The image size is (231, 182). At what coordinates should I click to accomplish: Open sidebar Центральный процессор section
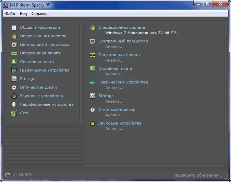pos(45,44)
